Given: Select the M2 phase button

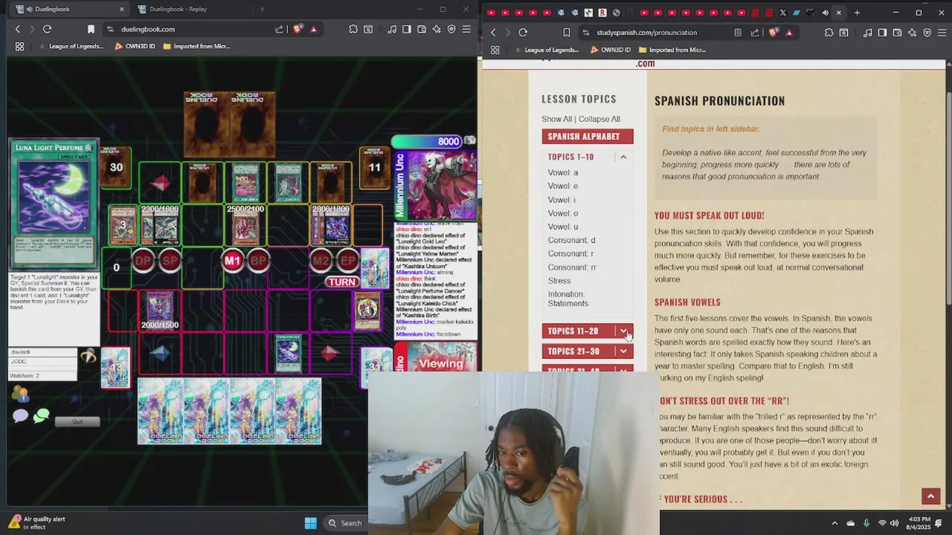Looking at the screenshot, I should coord(321,260).
